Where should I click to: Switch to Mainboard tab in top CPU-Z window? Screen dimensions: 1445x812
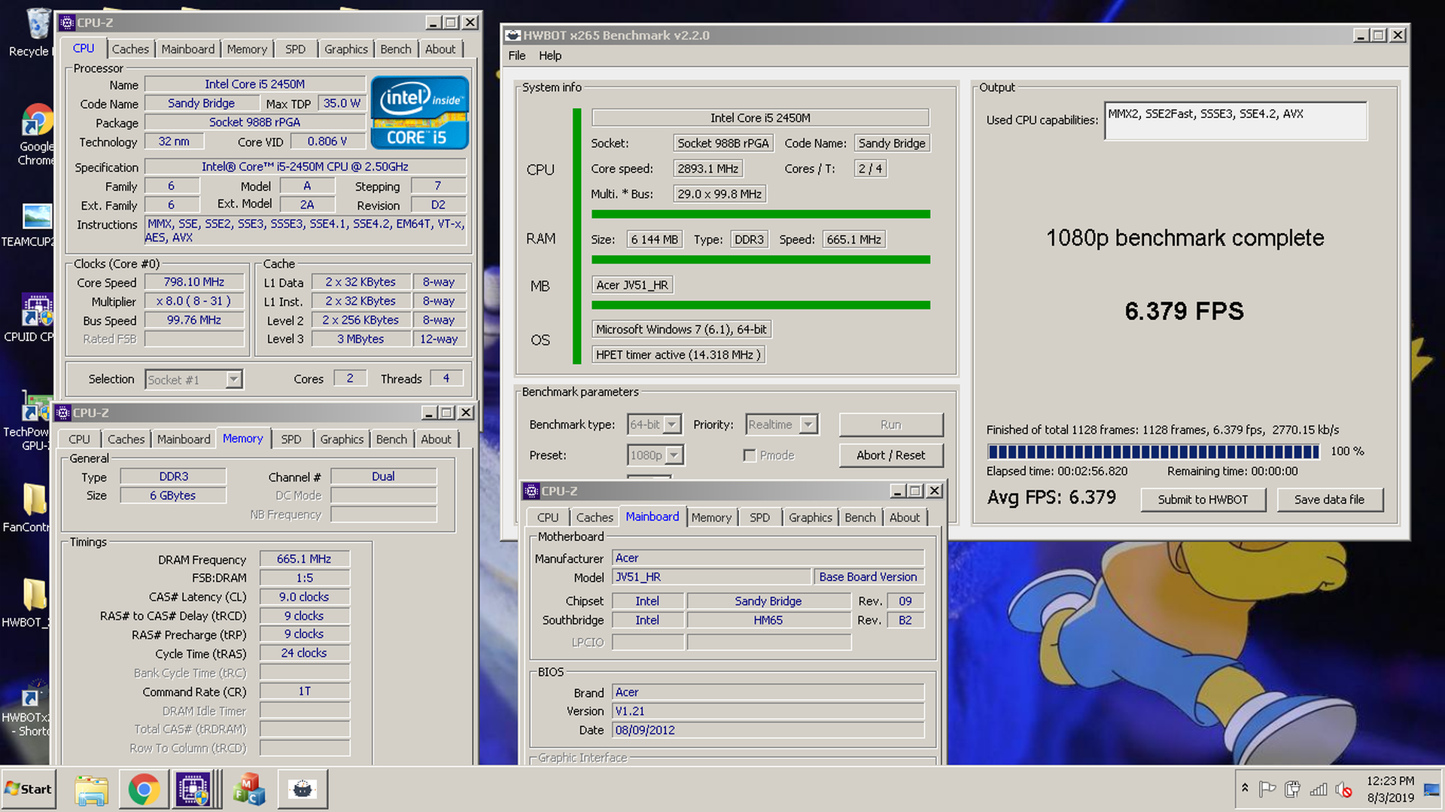click(187, 49)
